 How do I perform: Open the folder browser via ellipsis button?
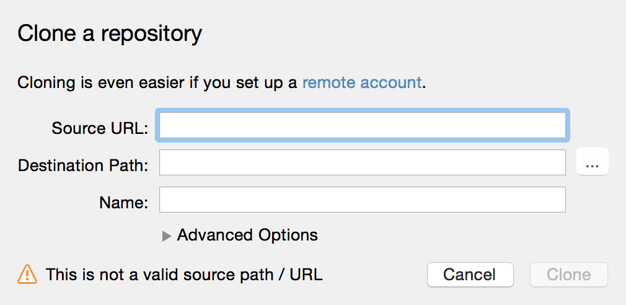coord(593,162)
